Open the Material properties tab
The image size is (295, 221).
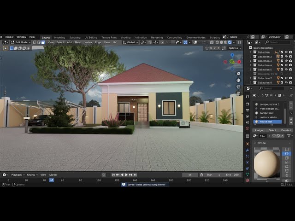click(248, 180)
